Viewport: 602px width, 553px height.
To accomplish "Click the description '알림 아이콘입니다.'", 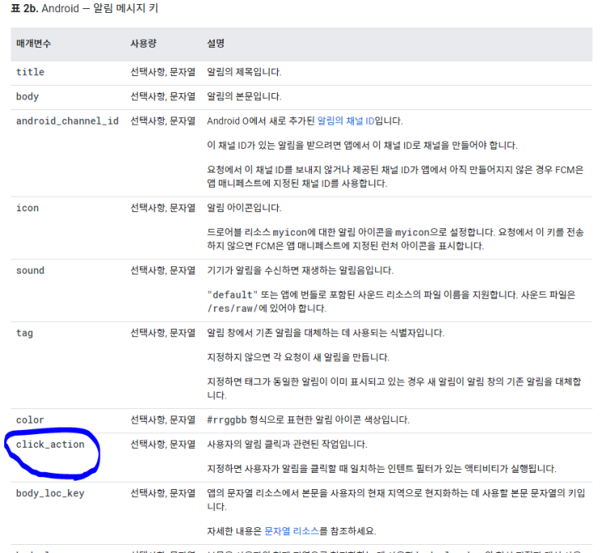I will coord(244,207).
